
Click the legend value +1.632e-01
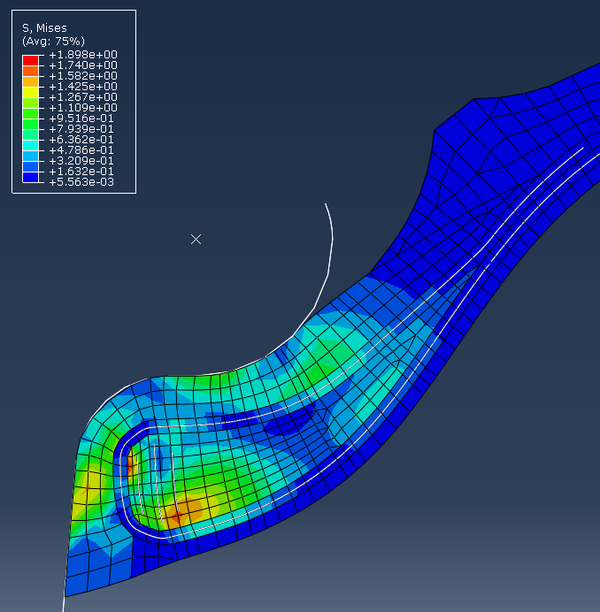(x=81, y=172)
